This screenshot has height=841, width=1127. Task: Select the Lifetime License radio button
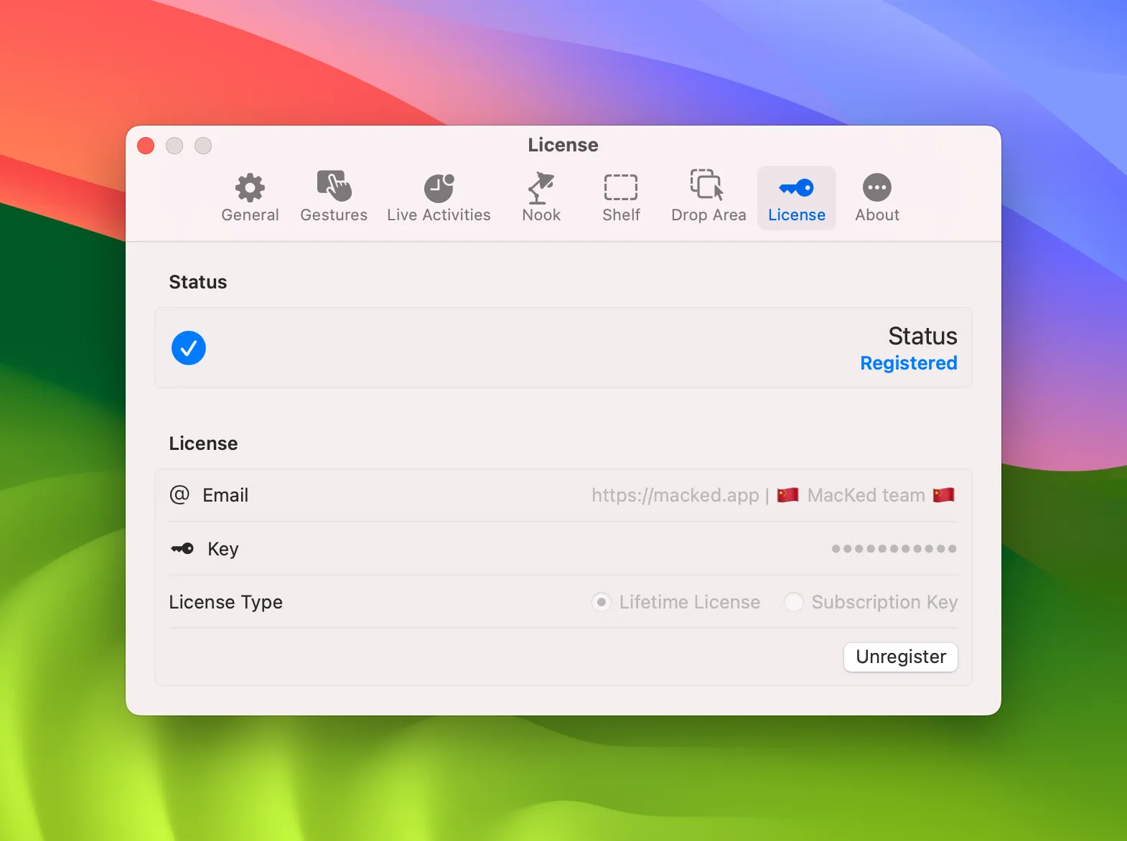coord(602,602)
